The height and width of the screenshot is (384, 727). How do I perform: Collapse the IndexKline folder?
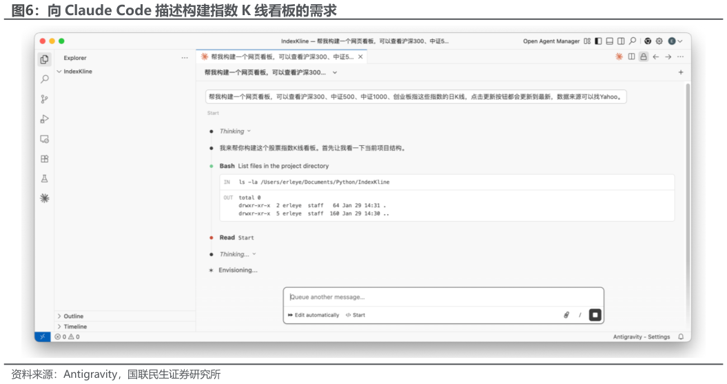74,72
